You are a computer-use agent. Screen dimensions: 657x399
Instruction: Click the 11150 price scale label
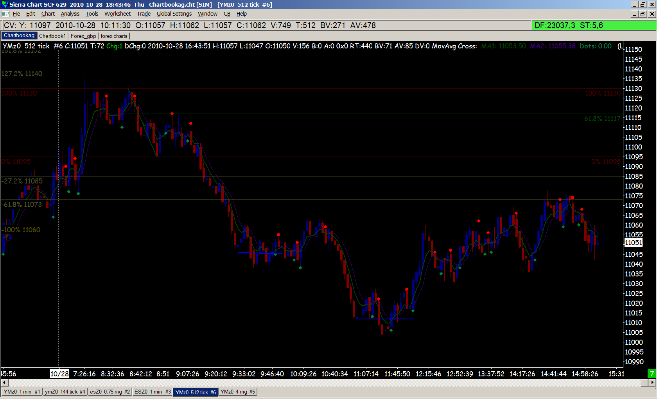click(633, 50)
